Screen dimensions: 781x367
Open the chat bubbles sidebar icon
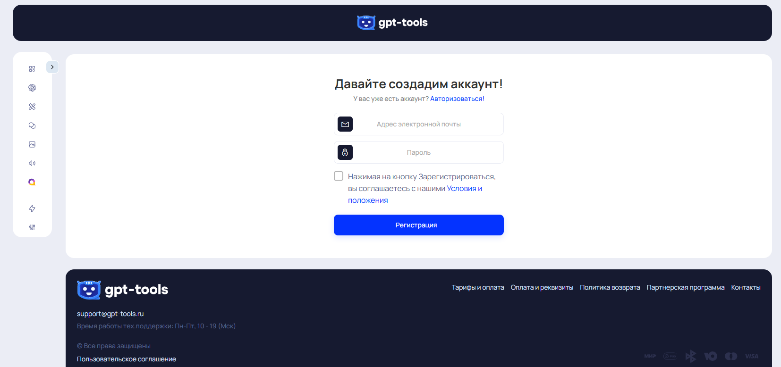[x=32, y=125]
